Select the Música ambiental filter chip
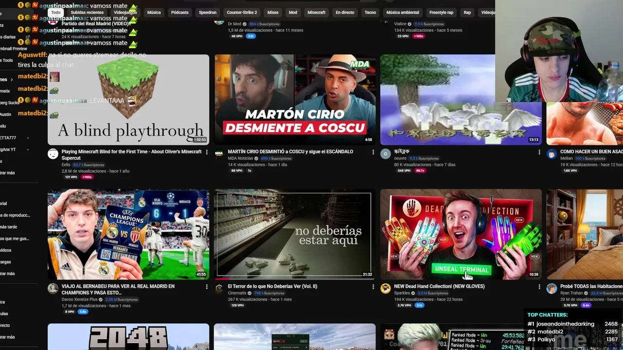The image size is (623, 350). 403,12
